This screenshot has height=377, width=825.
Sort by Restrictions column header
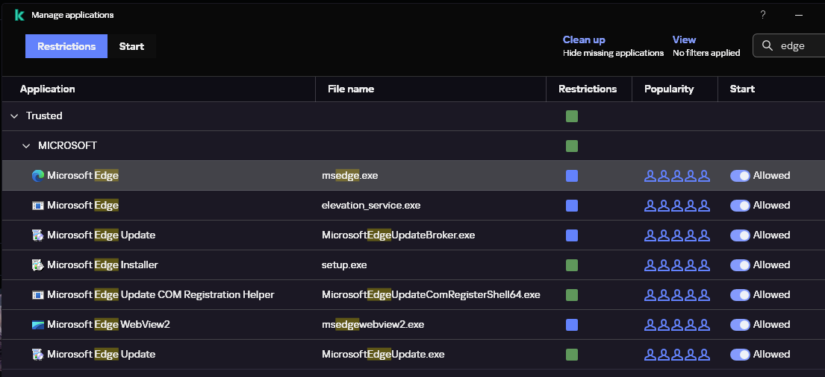click(588, 89)
